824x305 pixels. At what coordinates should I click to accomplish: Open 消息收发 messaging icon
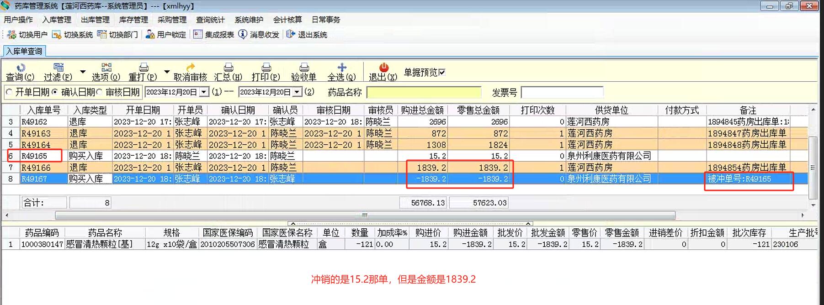243,35
